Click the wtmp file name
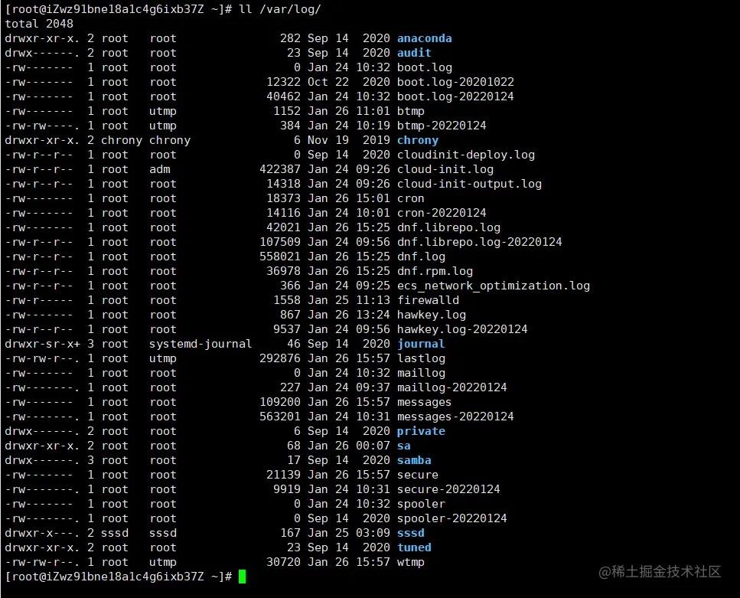 point(411,563)
